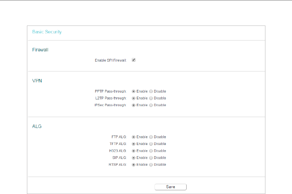This screenshot has height=194, width=292.
Task: Select Disable for RTSP ALG
Action: coord(151,165)
